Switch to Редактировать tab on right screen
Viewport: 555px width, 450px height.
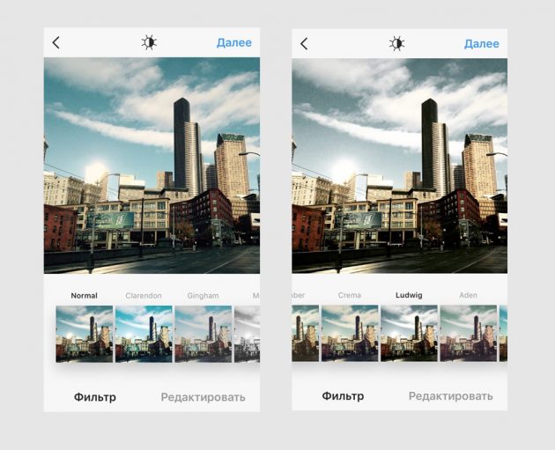tap(451, 396)
